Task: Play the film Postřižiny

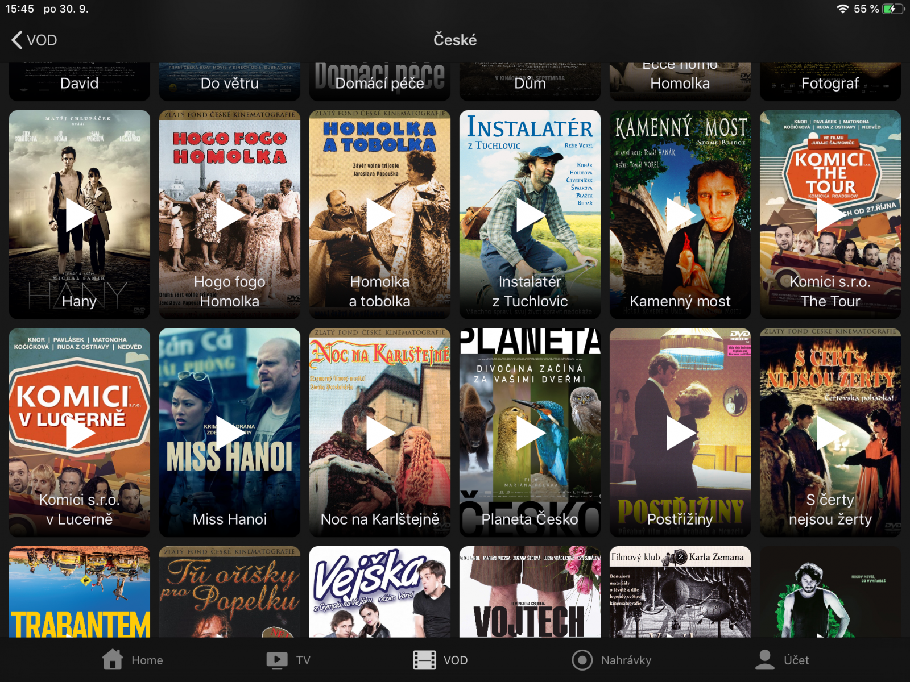Action: pyautogui.click(x=680, y=433)
